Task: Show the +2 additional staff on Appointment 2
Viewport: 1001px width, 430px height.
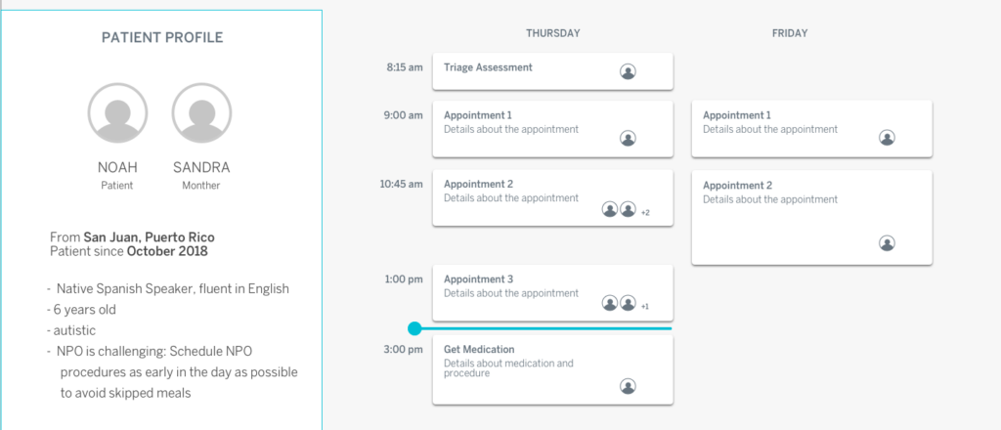Action: click(x=645, y=212)
